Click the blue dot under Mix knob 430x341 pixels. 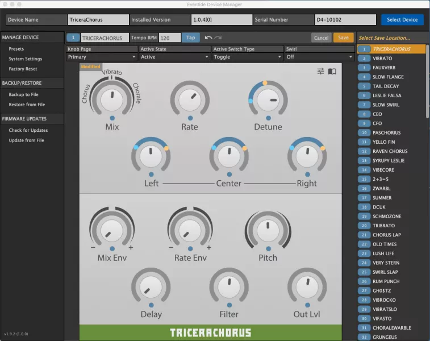(x=112, y=118)
